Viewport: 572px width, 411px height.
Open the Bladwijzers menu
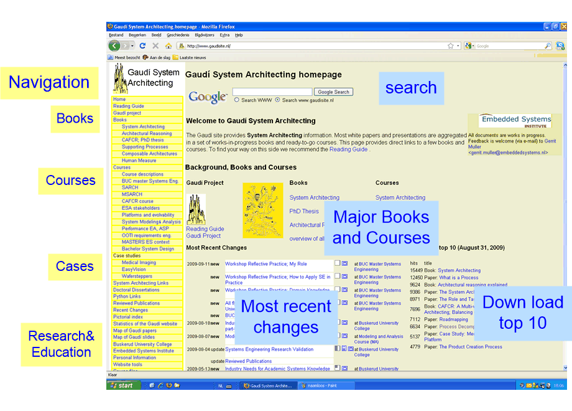pyautogui.click(x=204, y=35)
